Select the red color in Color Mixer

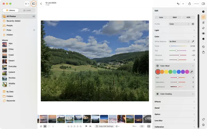coord(158,72)
